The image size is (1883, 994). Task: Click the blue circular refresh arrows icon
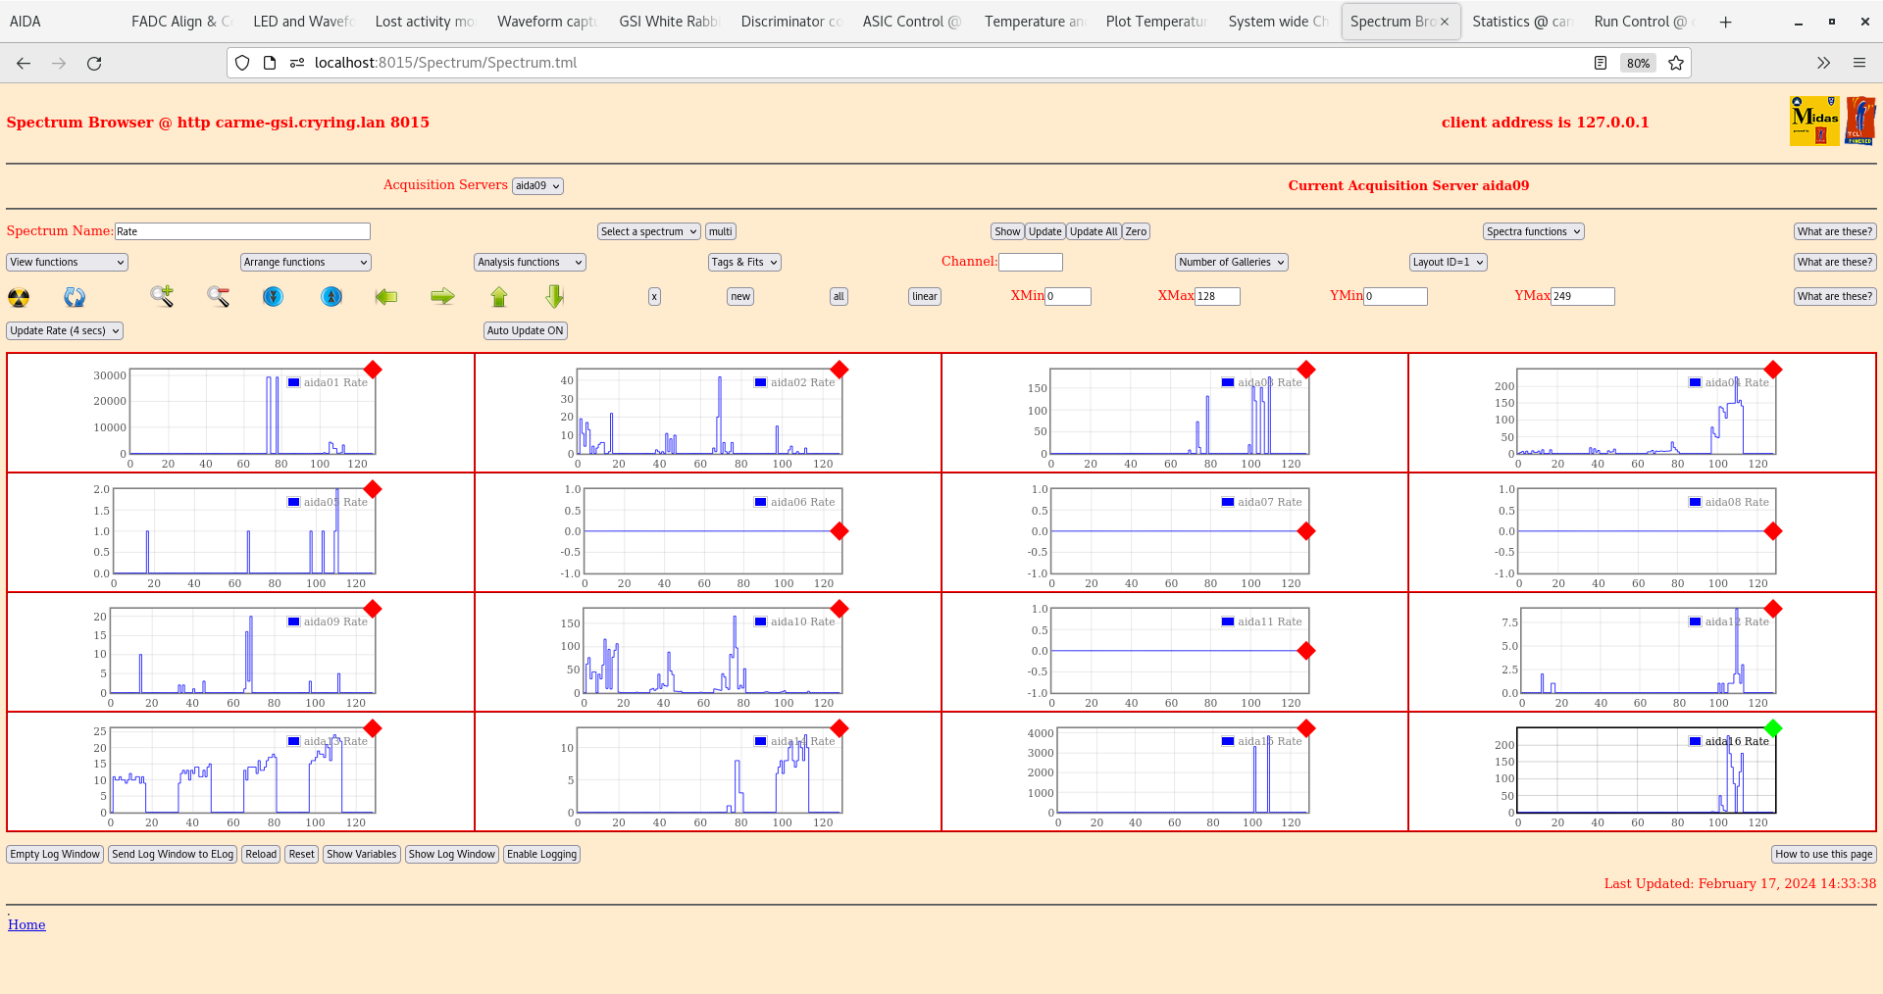(x=75, y=297)
